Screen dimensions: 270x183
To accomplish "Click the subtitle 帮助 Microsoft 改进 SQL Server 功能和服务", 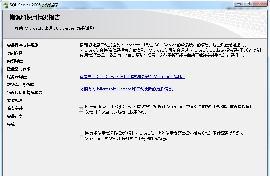I will (56, 28).
